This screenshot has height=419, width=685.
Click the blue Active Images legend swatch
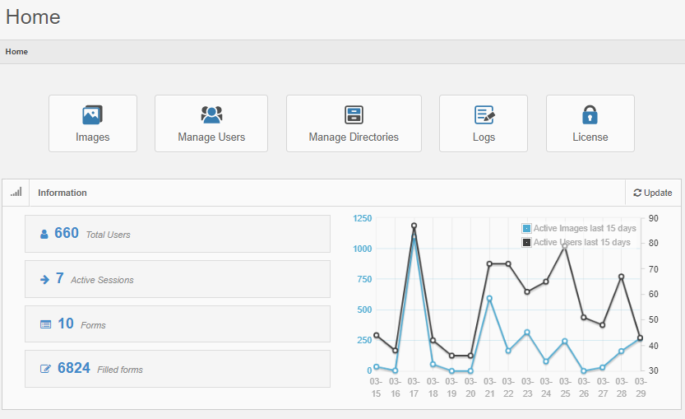point(526,228)
